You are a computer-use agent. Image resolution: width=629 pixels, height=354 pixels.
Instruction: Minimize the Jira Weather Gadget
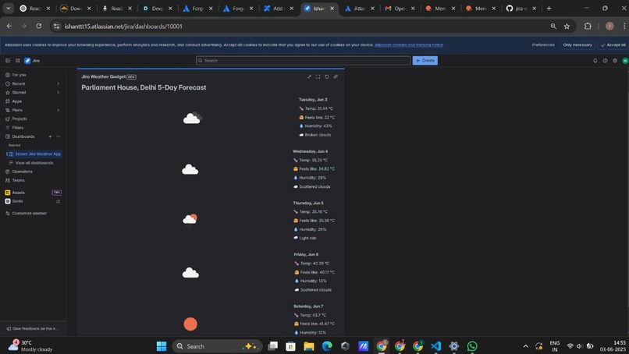pos(309,76)
